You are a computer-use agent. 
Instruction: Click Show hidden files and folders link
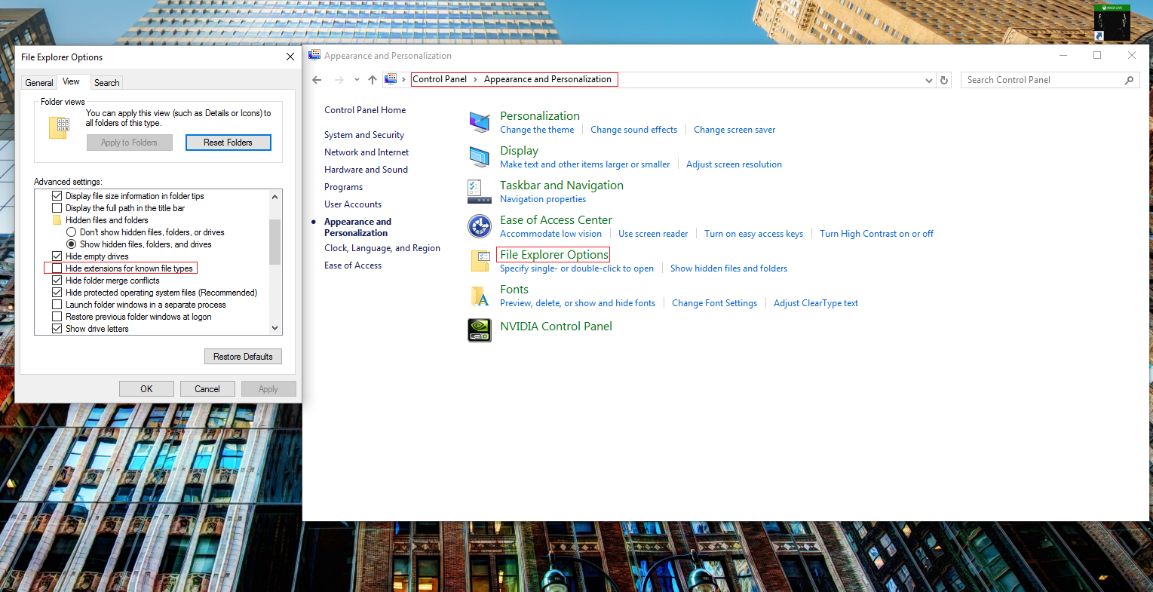point(728,268)
